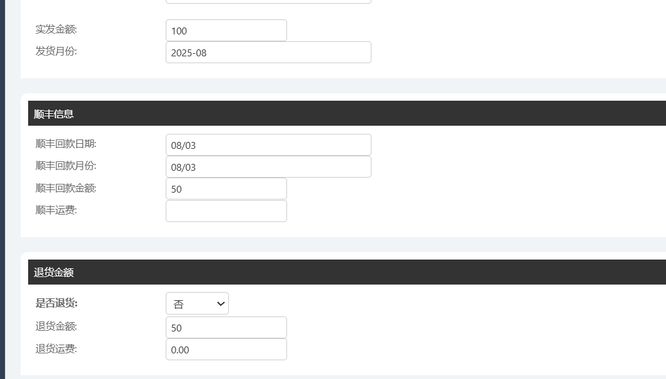Viewport: 666px width, 379px height.
Task: Click the 退货金额 input box below the dropdown
Action: coord(226,328)
